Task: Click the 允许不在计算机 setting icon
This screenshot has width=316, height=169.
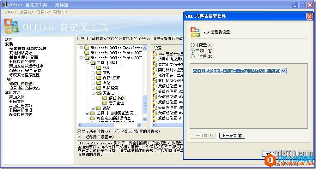Action: (155, 75)
